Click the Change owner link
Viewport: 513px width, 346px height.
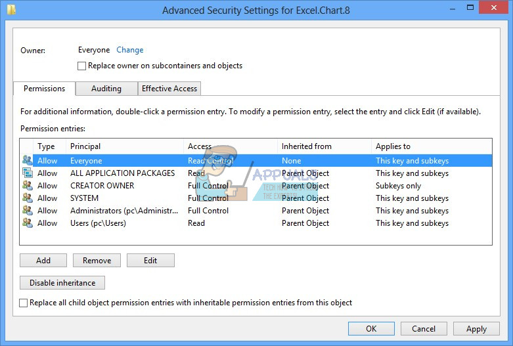(129, 50)
